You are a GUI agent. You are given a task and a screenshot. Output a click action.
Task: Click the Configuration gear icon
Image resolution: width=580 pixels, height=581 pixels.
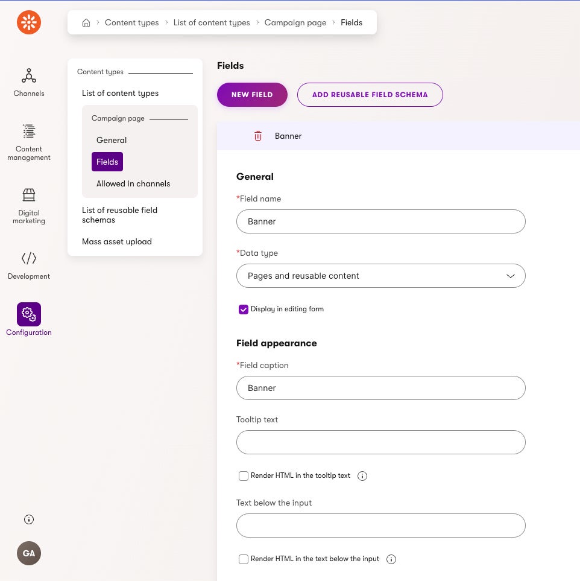pos(29,314)
